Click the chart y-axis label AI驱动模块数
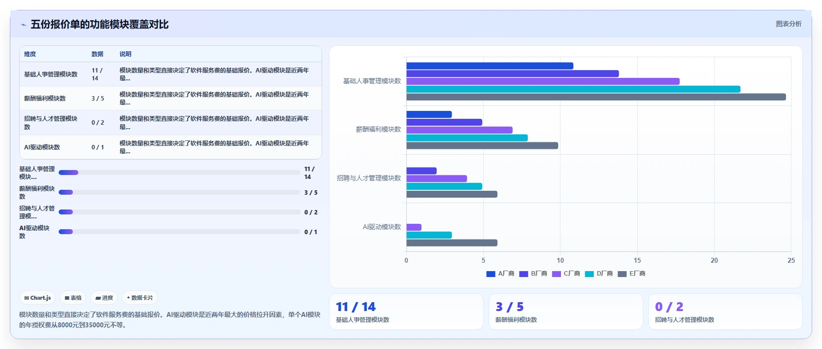This screenshot has height=349, width=822. [382, 227]
